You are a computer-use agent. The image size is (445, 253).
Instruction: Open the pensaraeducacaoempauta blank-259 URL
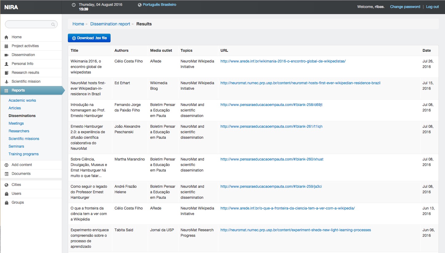click(271, 187)
